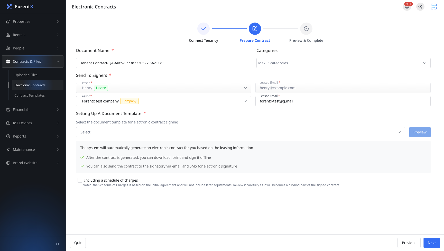Click the Prepare Contract edit step icon
The width and height of the screenshot is (444, 251).
click(x=255, y=29)
